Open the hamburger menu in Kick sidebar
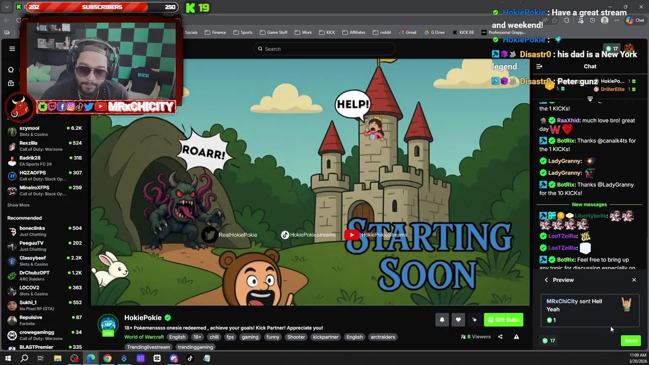The width and height of the screenshot is (649, 365). click(12, 49)
